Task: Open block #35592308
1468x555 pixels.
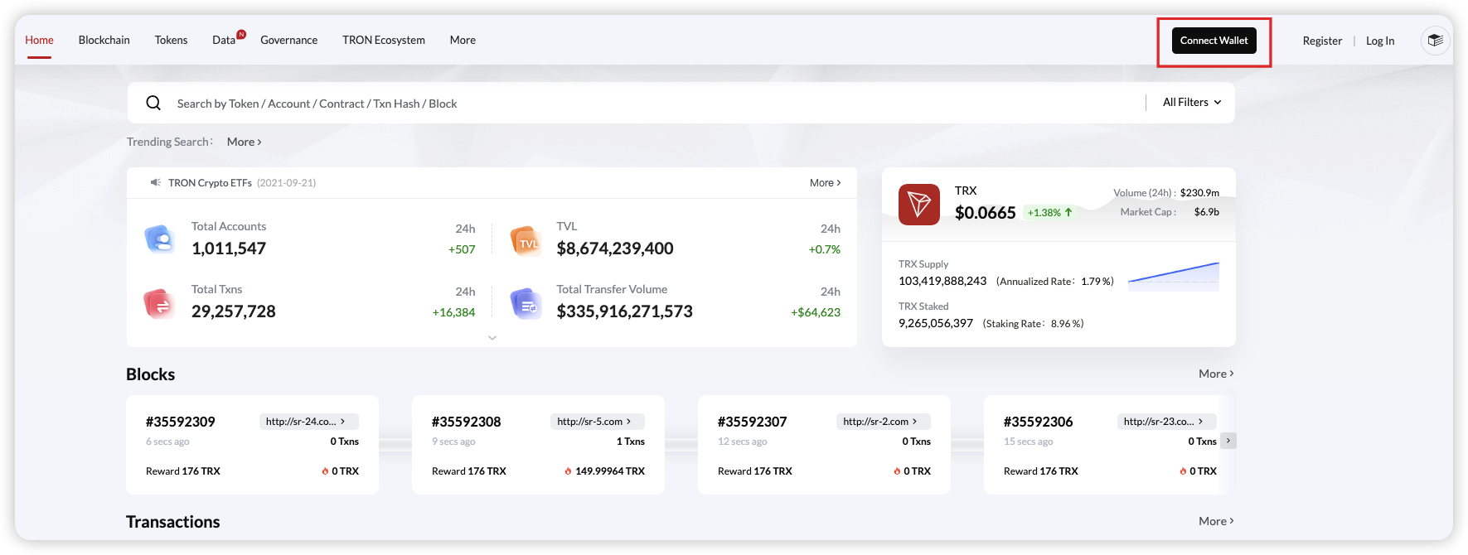Action: pos(466,422)
